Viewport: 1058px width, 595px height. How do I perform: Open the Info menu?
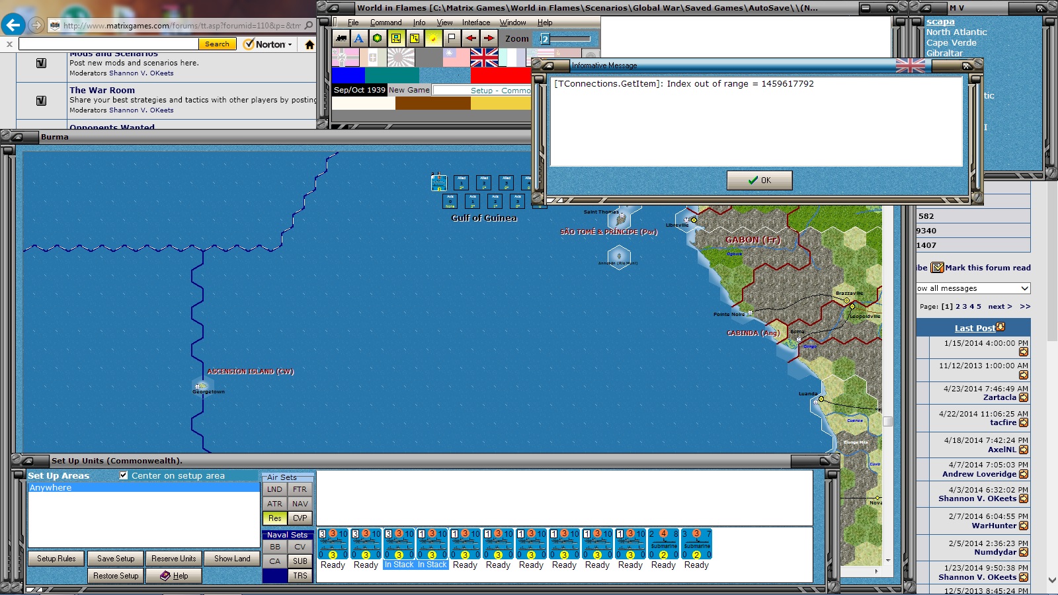[419, 22]
